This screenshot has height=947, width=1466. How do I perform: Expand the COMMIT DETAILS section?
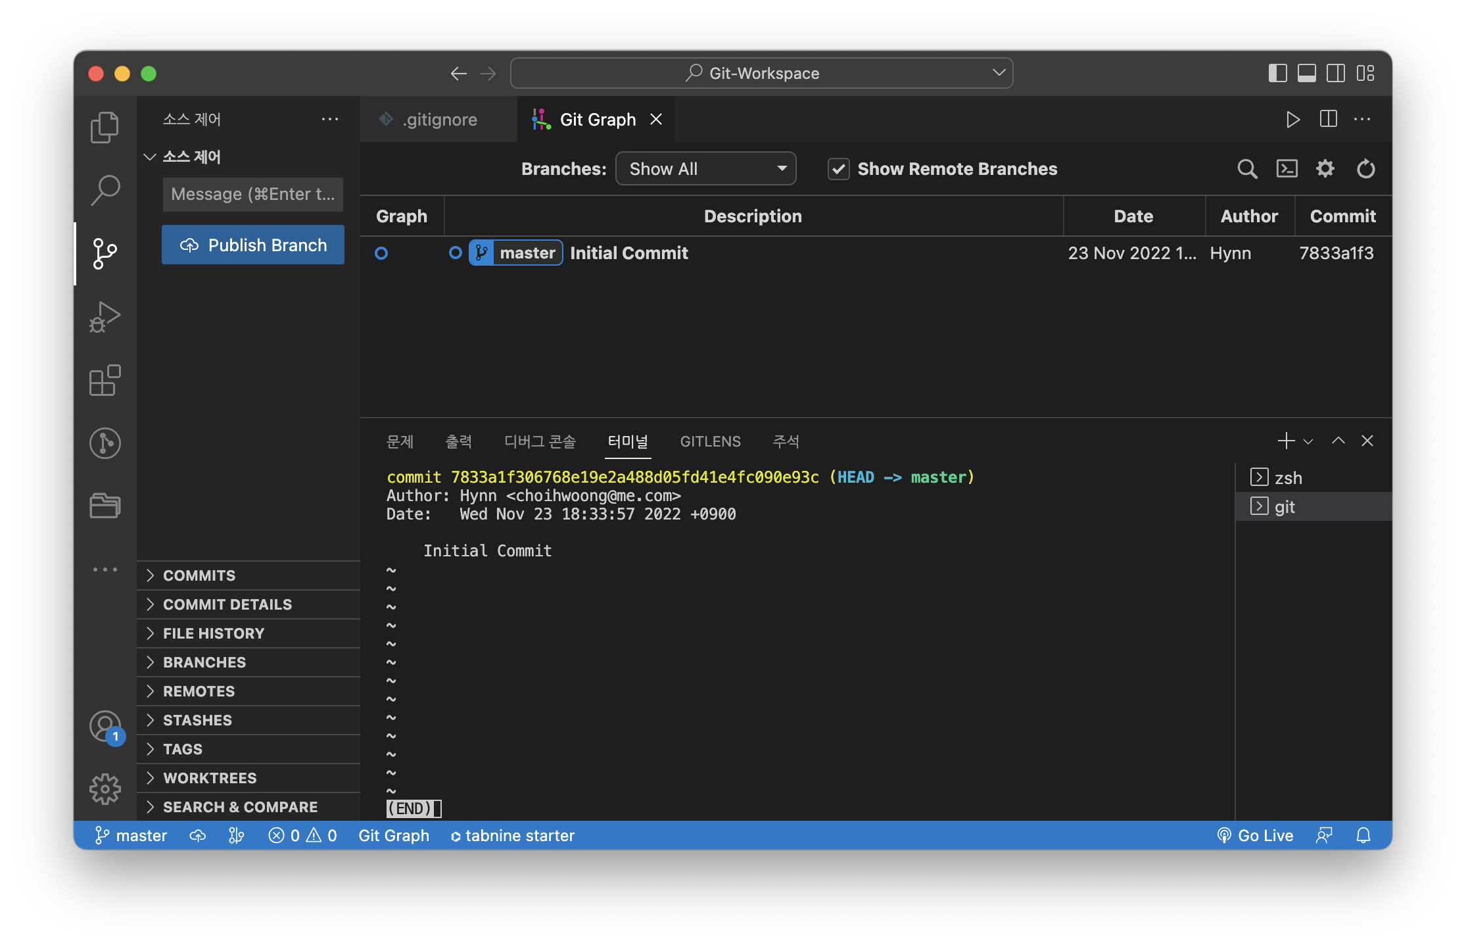pos(248,604)
